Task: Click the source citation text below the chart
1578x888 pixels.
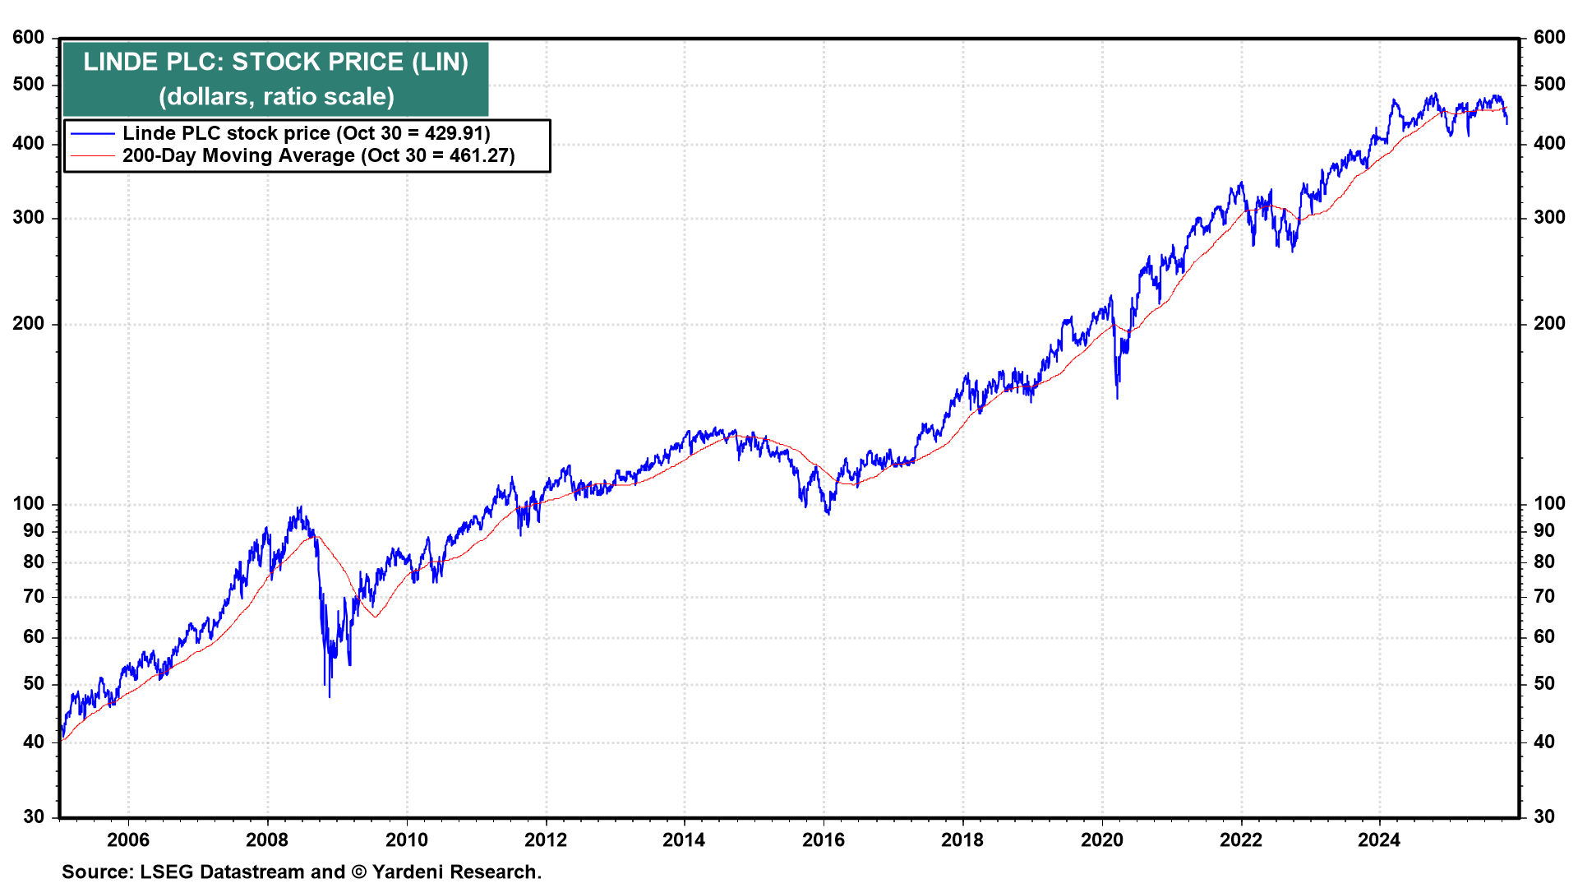Action: tap(302, 872)
